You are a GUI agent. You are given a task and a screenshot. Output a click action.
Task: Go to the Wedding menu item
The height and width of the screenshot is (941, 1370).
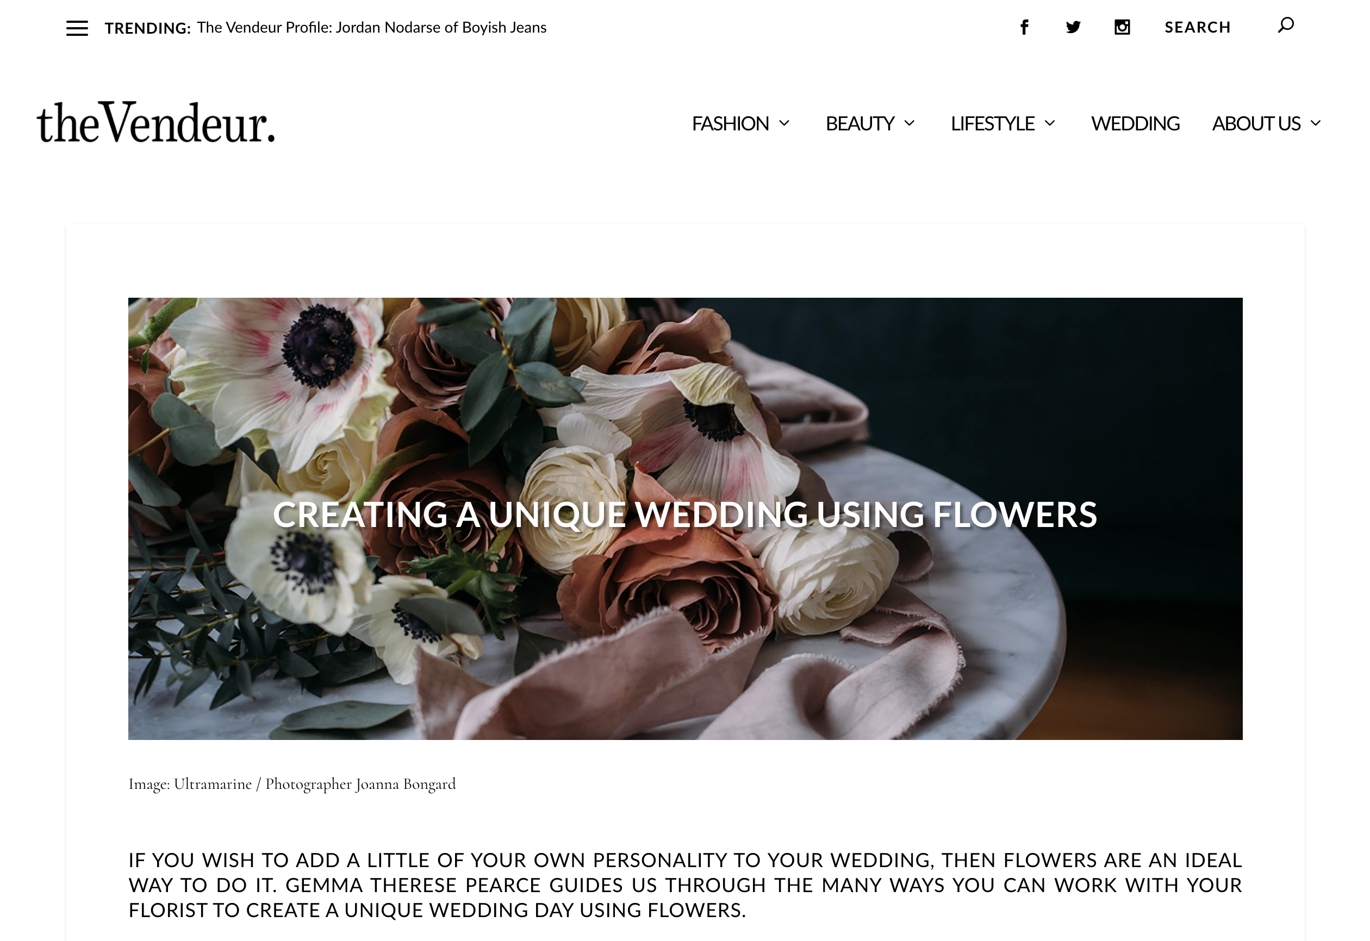coord(1135,124)
